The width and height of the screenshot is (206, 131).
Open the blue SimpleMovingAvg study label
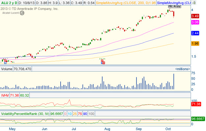174,3
